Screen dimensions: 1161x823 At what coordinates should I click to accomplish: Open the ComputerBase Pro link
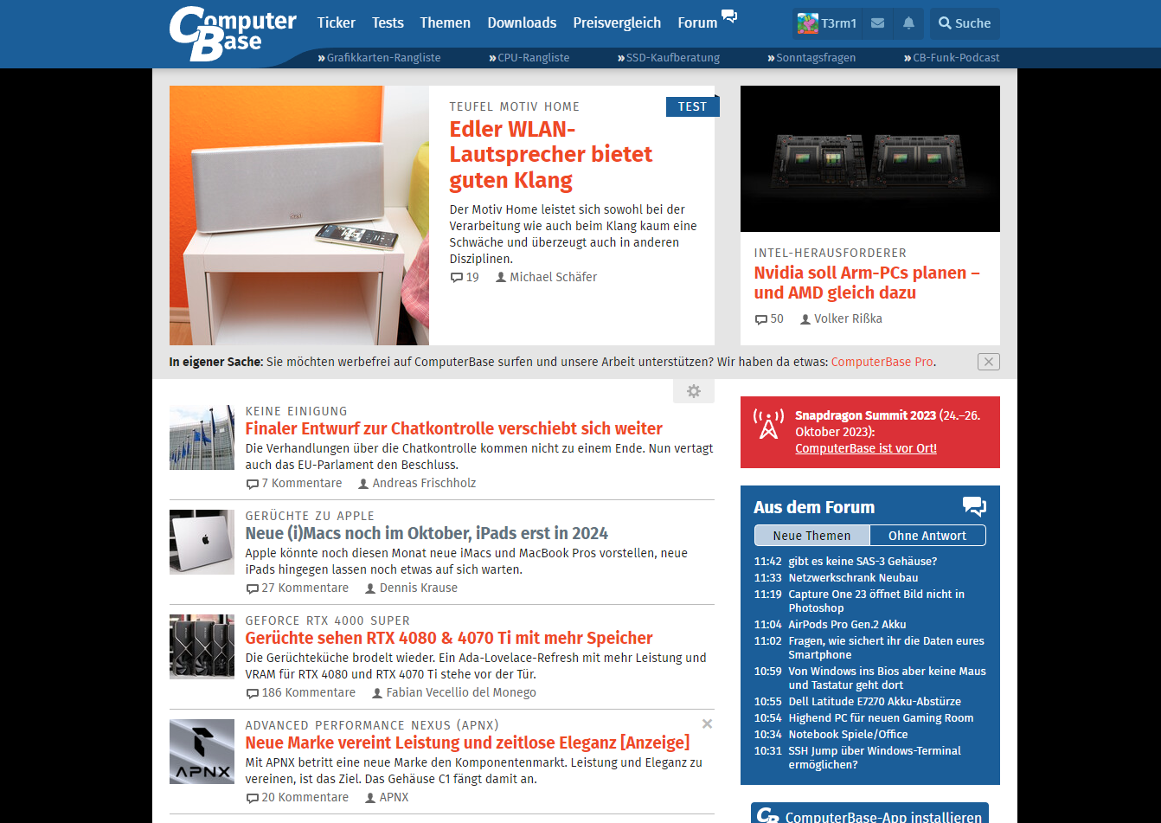[x=882, y=362]
